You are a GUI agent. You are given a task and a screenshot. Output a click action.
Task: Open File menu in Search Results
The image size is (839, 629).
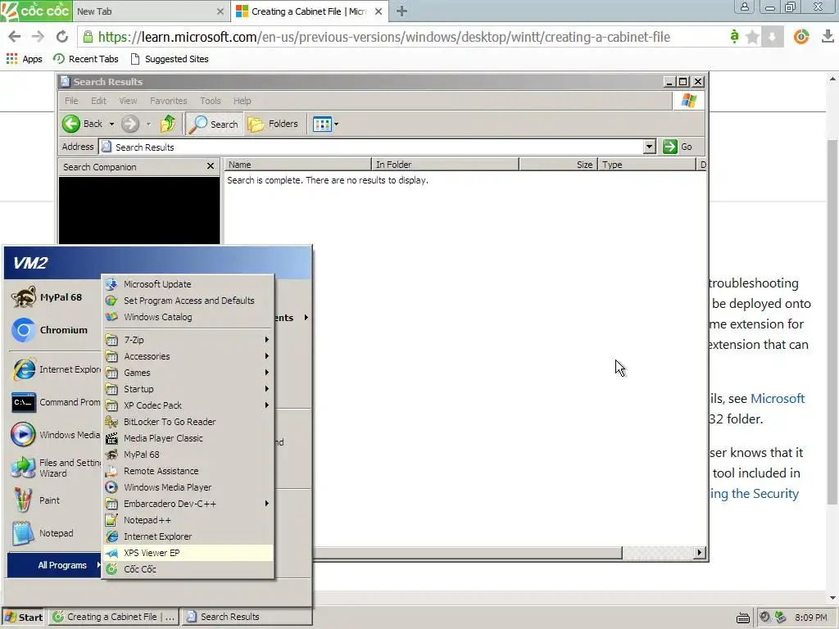click(71, 101)
